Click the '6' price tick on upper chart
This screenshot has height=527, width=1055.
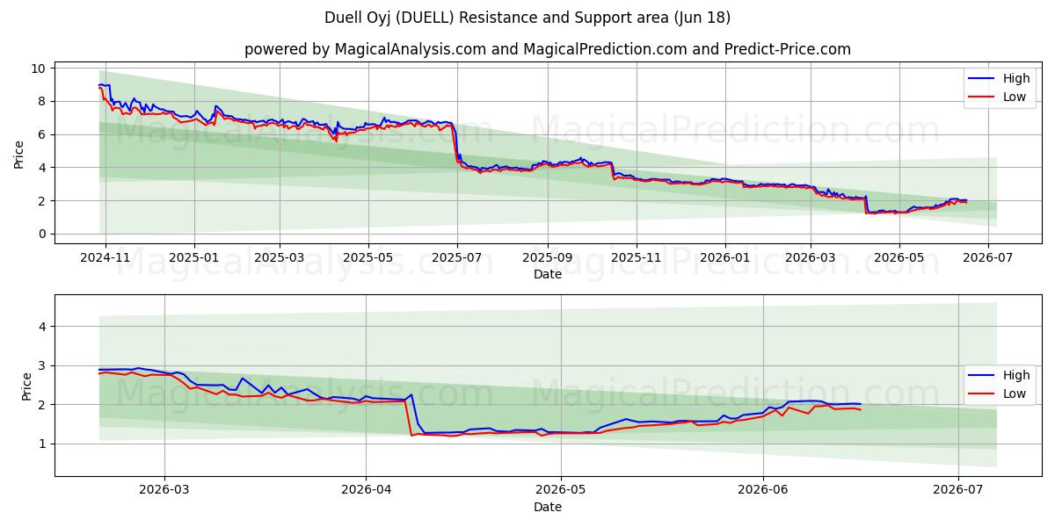coord(44,134)
